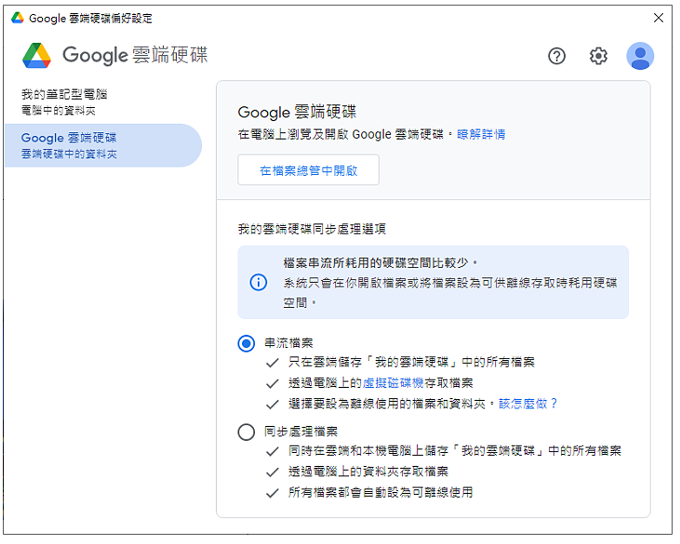Select the 串流檔案 radio button
The image size is (680, 544).
(x=246, y=343)
